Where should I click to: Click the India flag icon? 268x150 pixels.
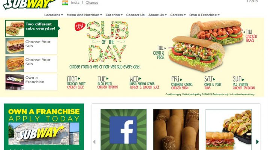tap(65, 3)
